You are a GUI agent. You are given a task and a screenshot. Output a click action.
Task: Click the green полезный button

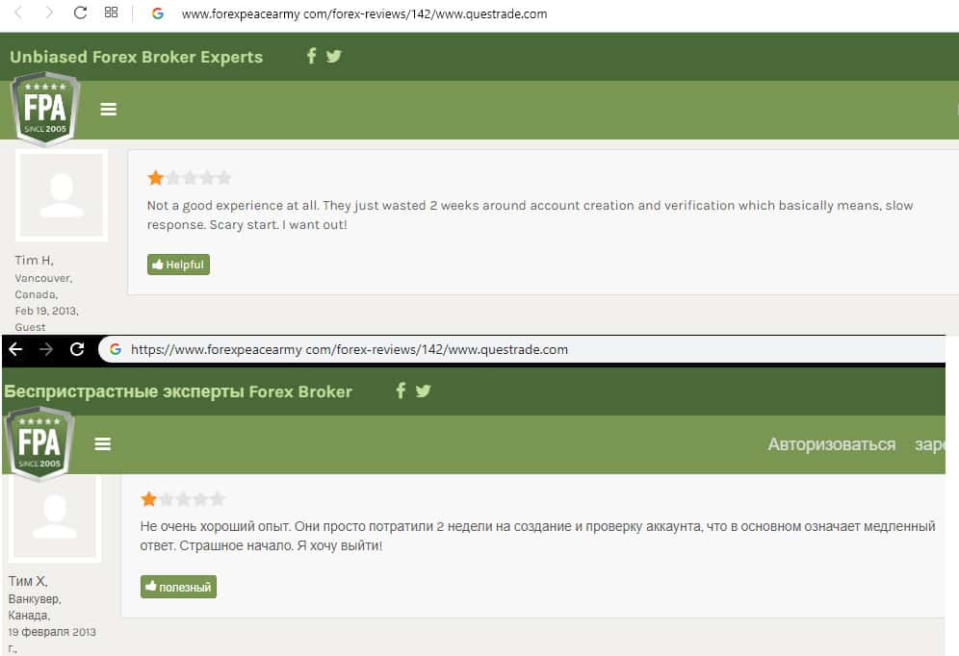[178, 587]
